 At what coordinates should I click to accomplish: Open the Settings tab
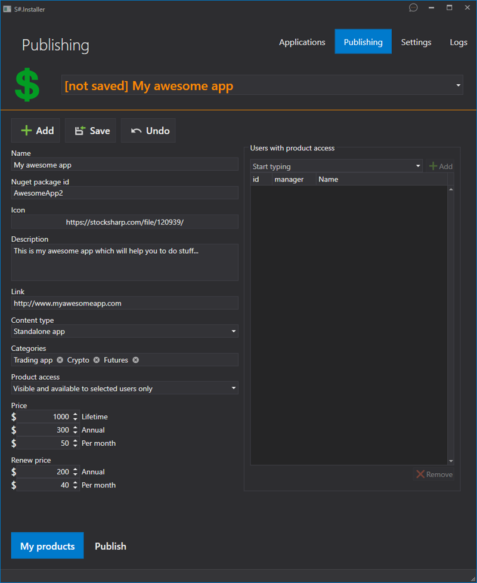click(416, 42)
